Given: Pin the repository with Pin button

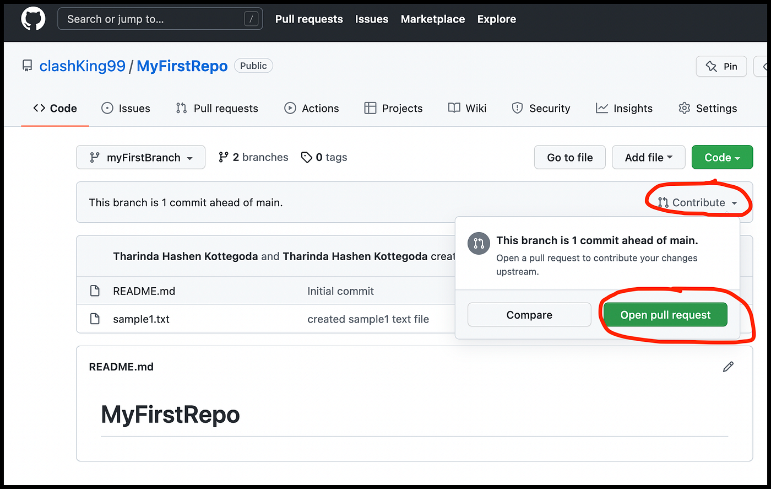Looking at the screenshot, I should (x=721, y=66).
